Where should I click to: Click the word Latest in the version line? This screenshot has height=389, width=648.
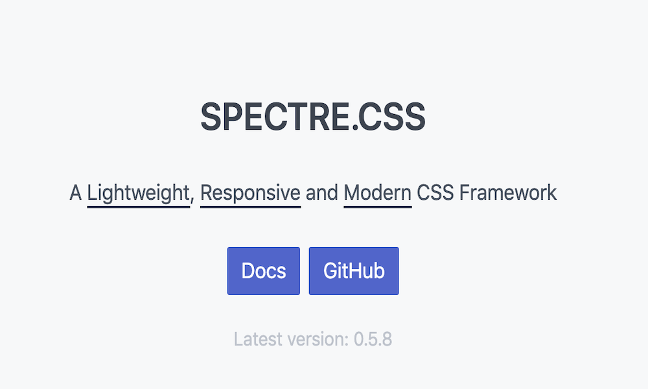tap(259, 339)
